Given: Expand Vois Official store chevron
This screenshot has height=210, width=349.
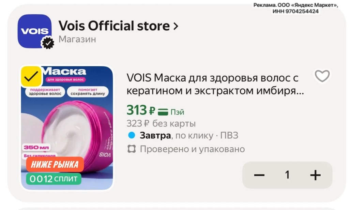Looking at the screenshot, I should point(176,26).
